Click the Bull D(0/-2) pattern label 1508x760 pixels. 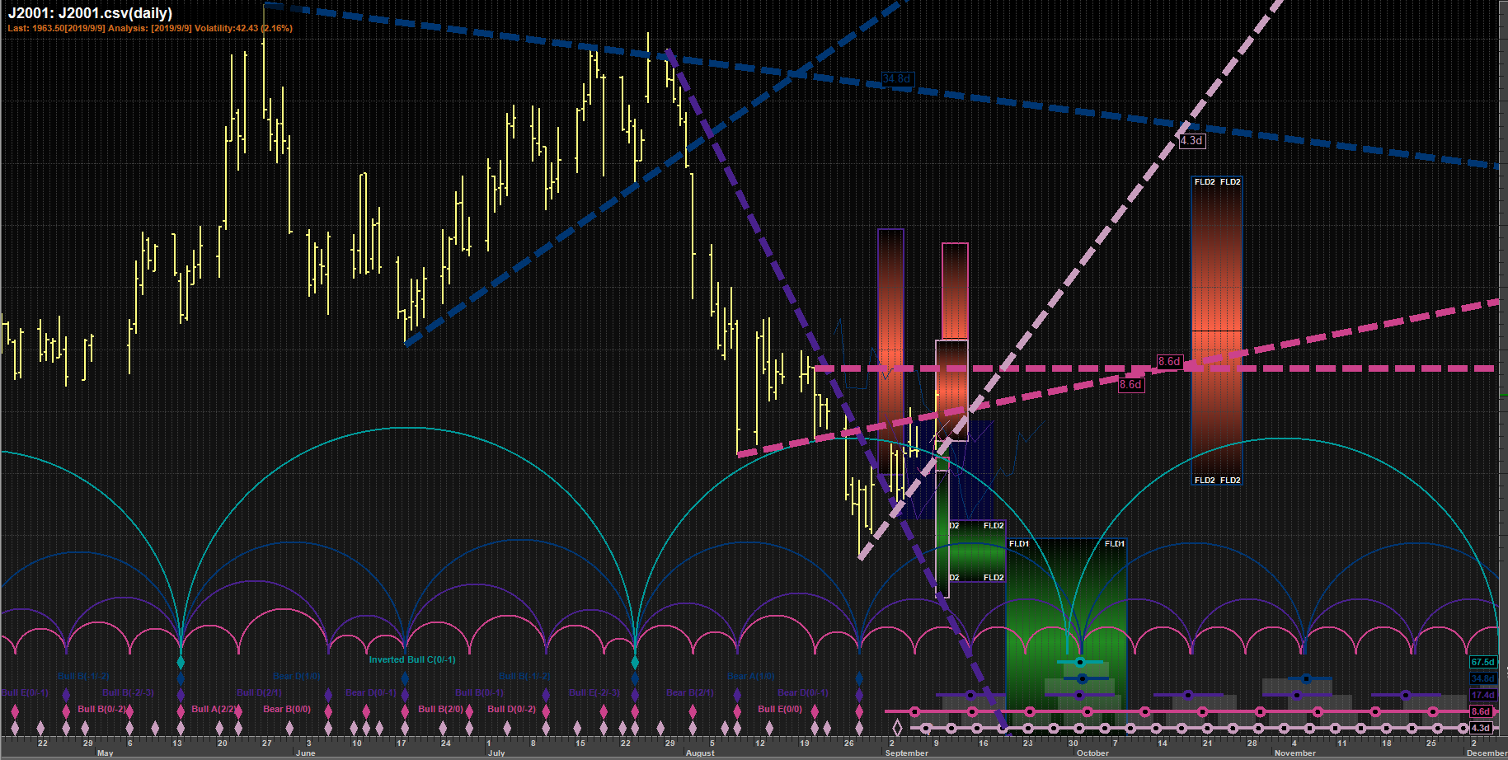point(512,709)
